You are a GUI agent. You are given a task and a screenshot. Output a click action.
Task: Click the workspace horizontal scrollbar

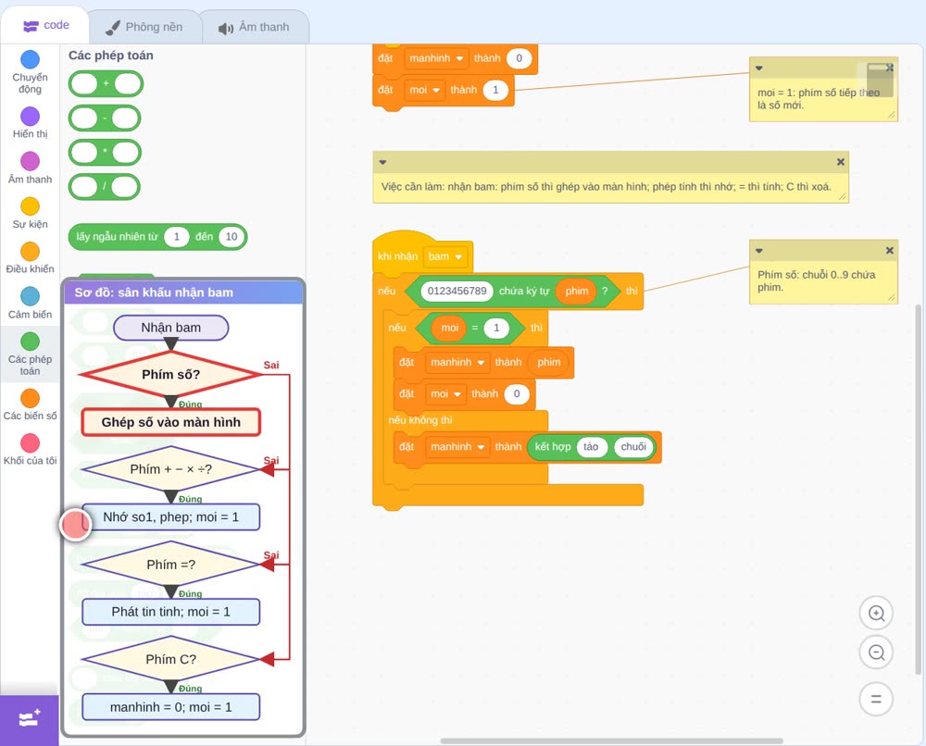coord(612,740)
